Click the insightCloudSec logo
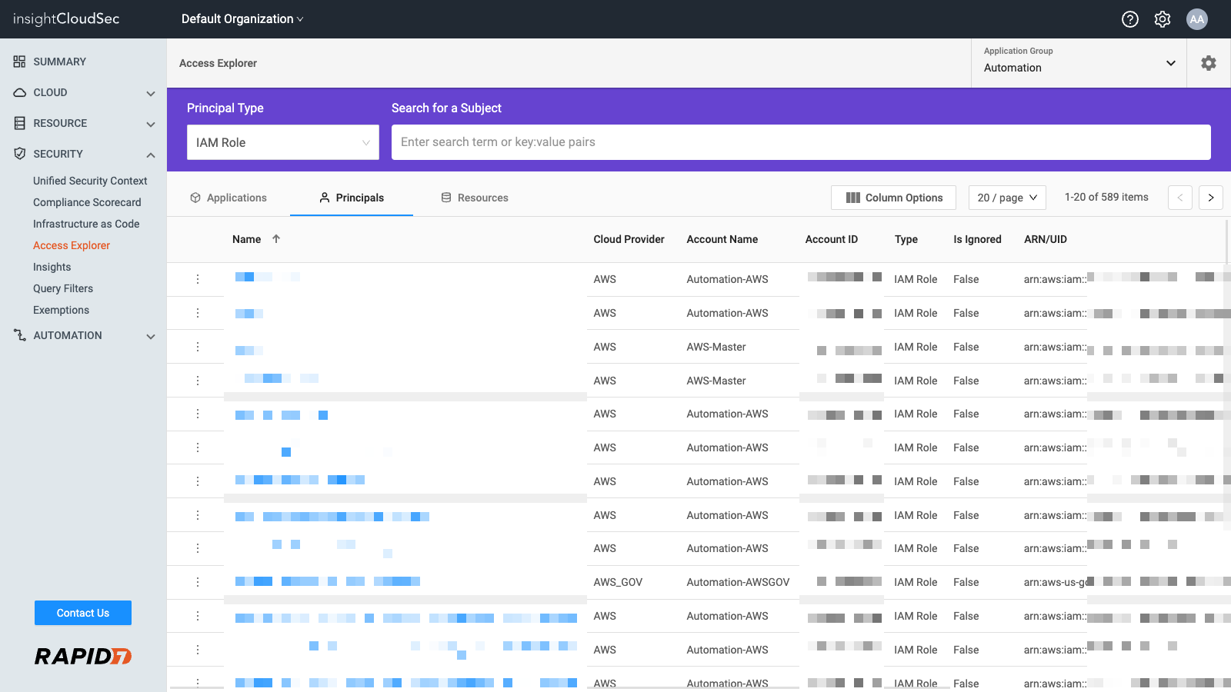Screen dimensions: 1231x692 click(66, 18)
